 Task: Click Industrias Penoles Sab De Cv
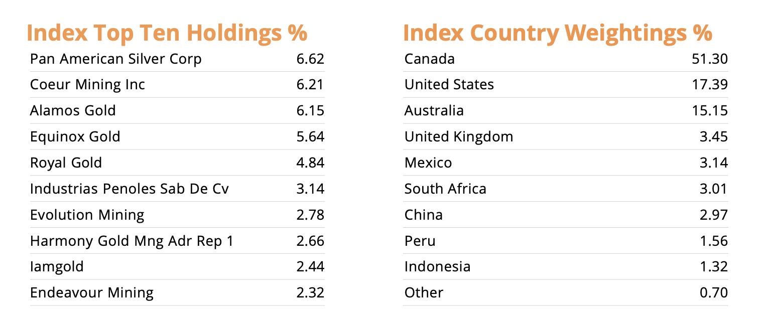pyautogui.click(x=129, y=189)
